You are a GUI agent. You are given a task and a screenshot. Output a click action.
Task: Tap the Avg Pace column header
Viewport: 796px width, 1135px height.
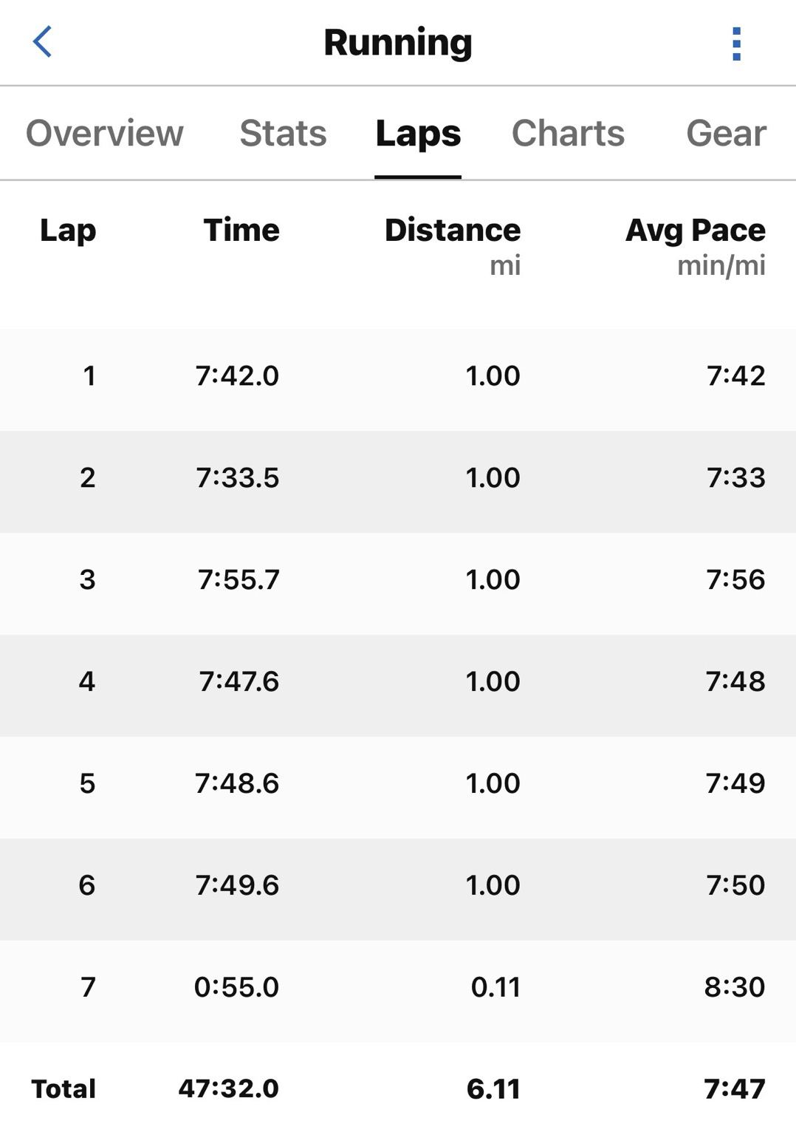(x=695, y=231)
